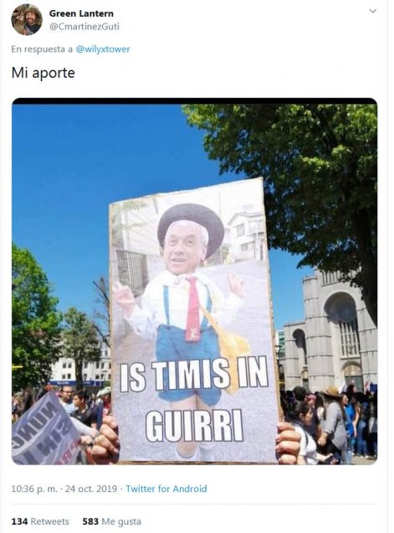394x533 pixels.
Task: Click the number 583 likes count
Action: coord(90,521)
